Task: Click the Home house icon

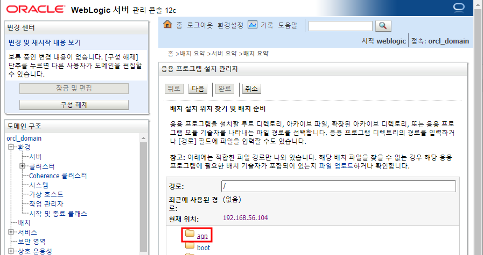Action: point(167,24)
